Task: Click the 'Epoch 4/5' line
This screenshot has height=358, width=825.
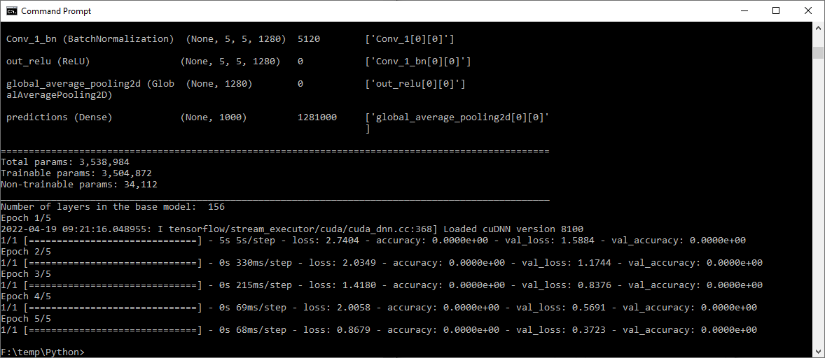Action: [26, 296]
